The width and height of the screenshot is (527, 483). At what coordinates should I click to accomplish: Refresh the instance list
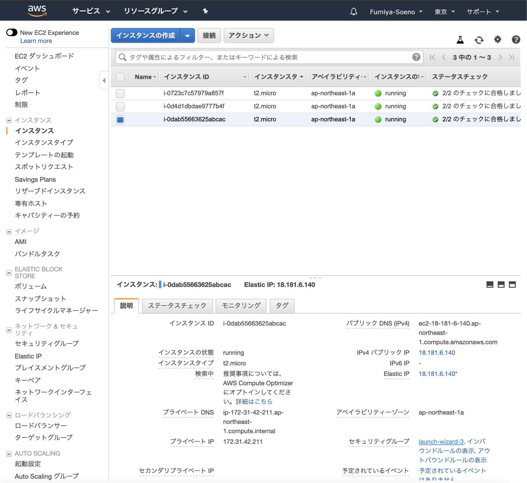coord(479,40)
